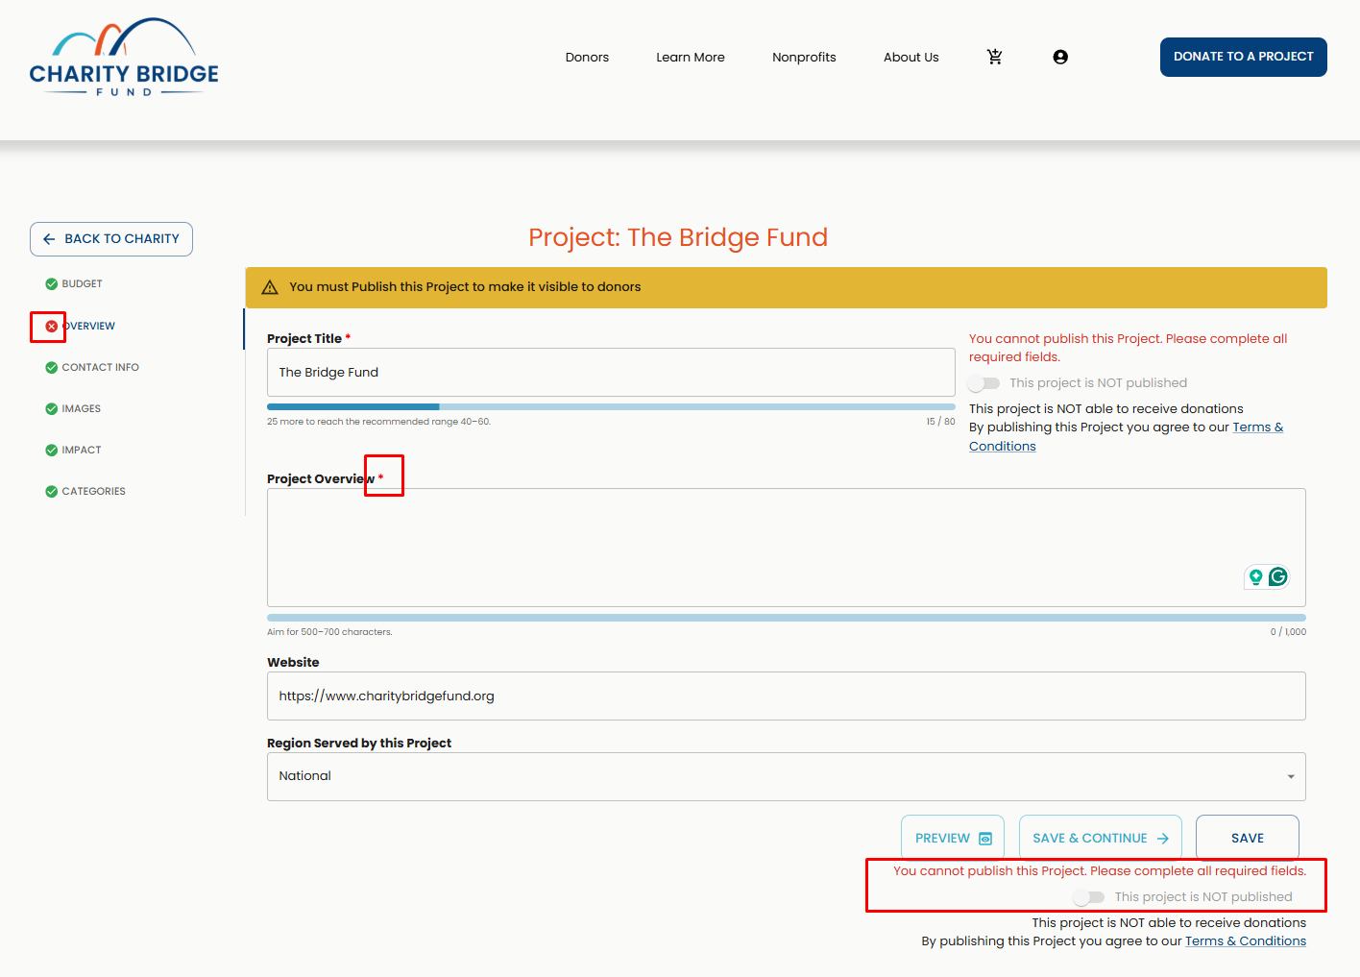Click the Website input field
This screenshot has width=1360, height=977.
click(x=786, y=696)
